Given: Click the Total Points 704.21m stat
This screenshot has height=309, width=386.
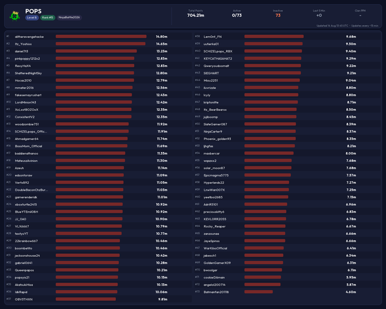Looking at the screenshot, I should click(x=195, y=13).
